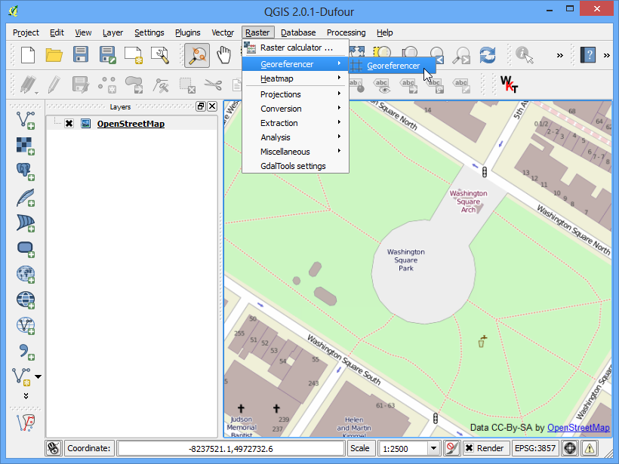Expand the Analysis submenu
Viewport: 619px width, 464px height.
tap(295, 137)
